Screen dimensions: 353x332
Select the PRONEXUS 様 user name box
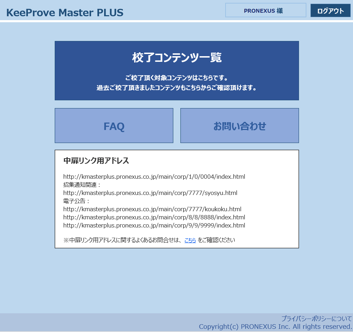click(x=266, y=10)
